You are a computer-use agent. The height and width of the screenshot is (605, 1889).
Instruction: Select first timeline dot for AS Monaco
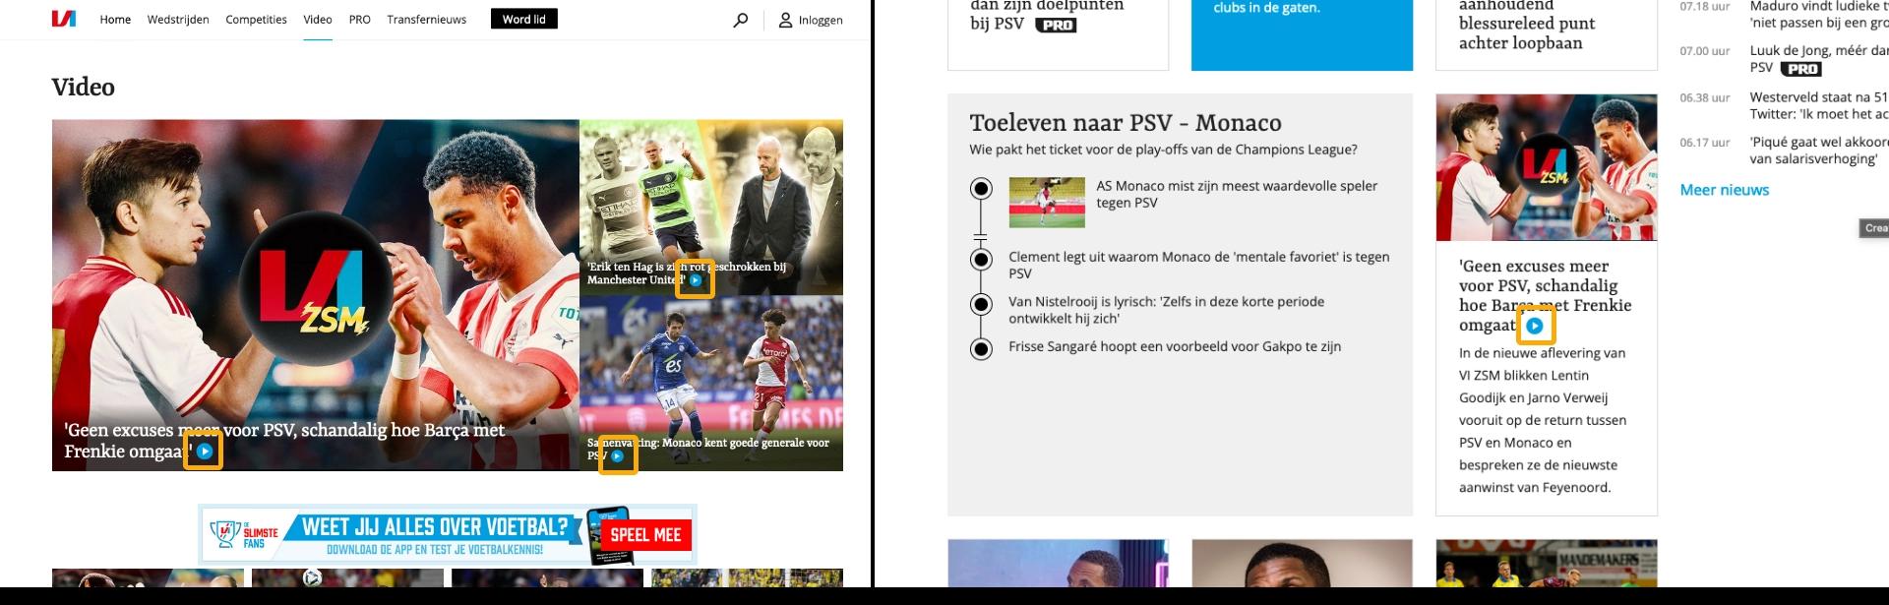(981, 188)
